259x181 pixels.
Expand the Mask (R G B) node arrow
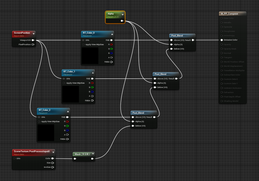[x=93, y=154]
